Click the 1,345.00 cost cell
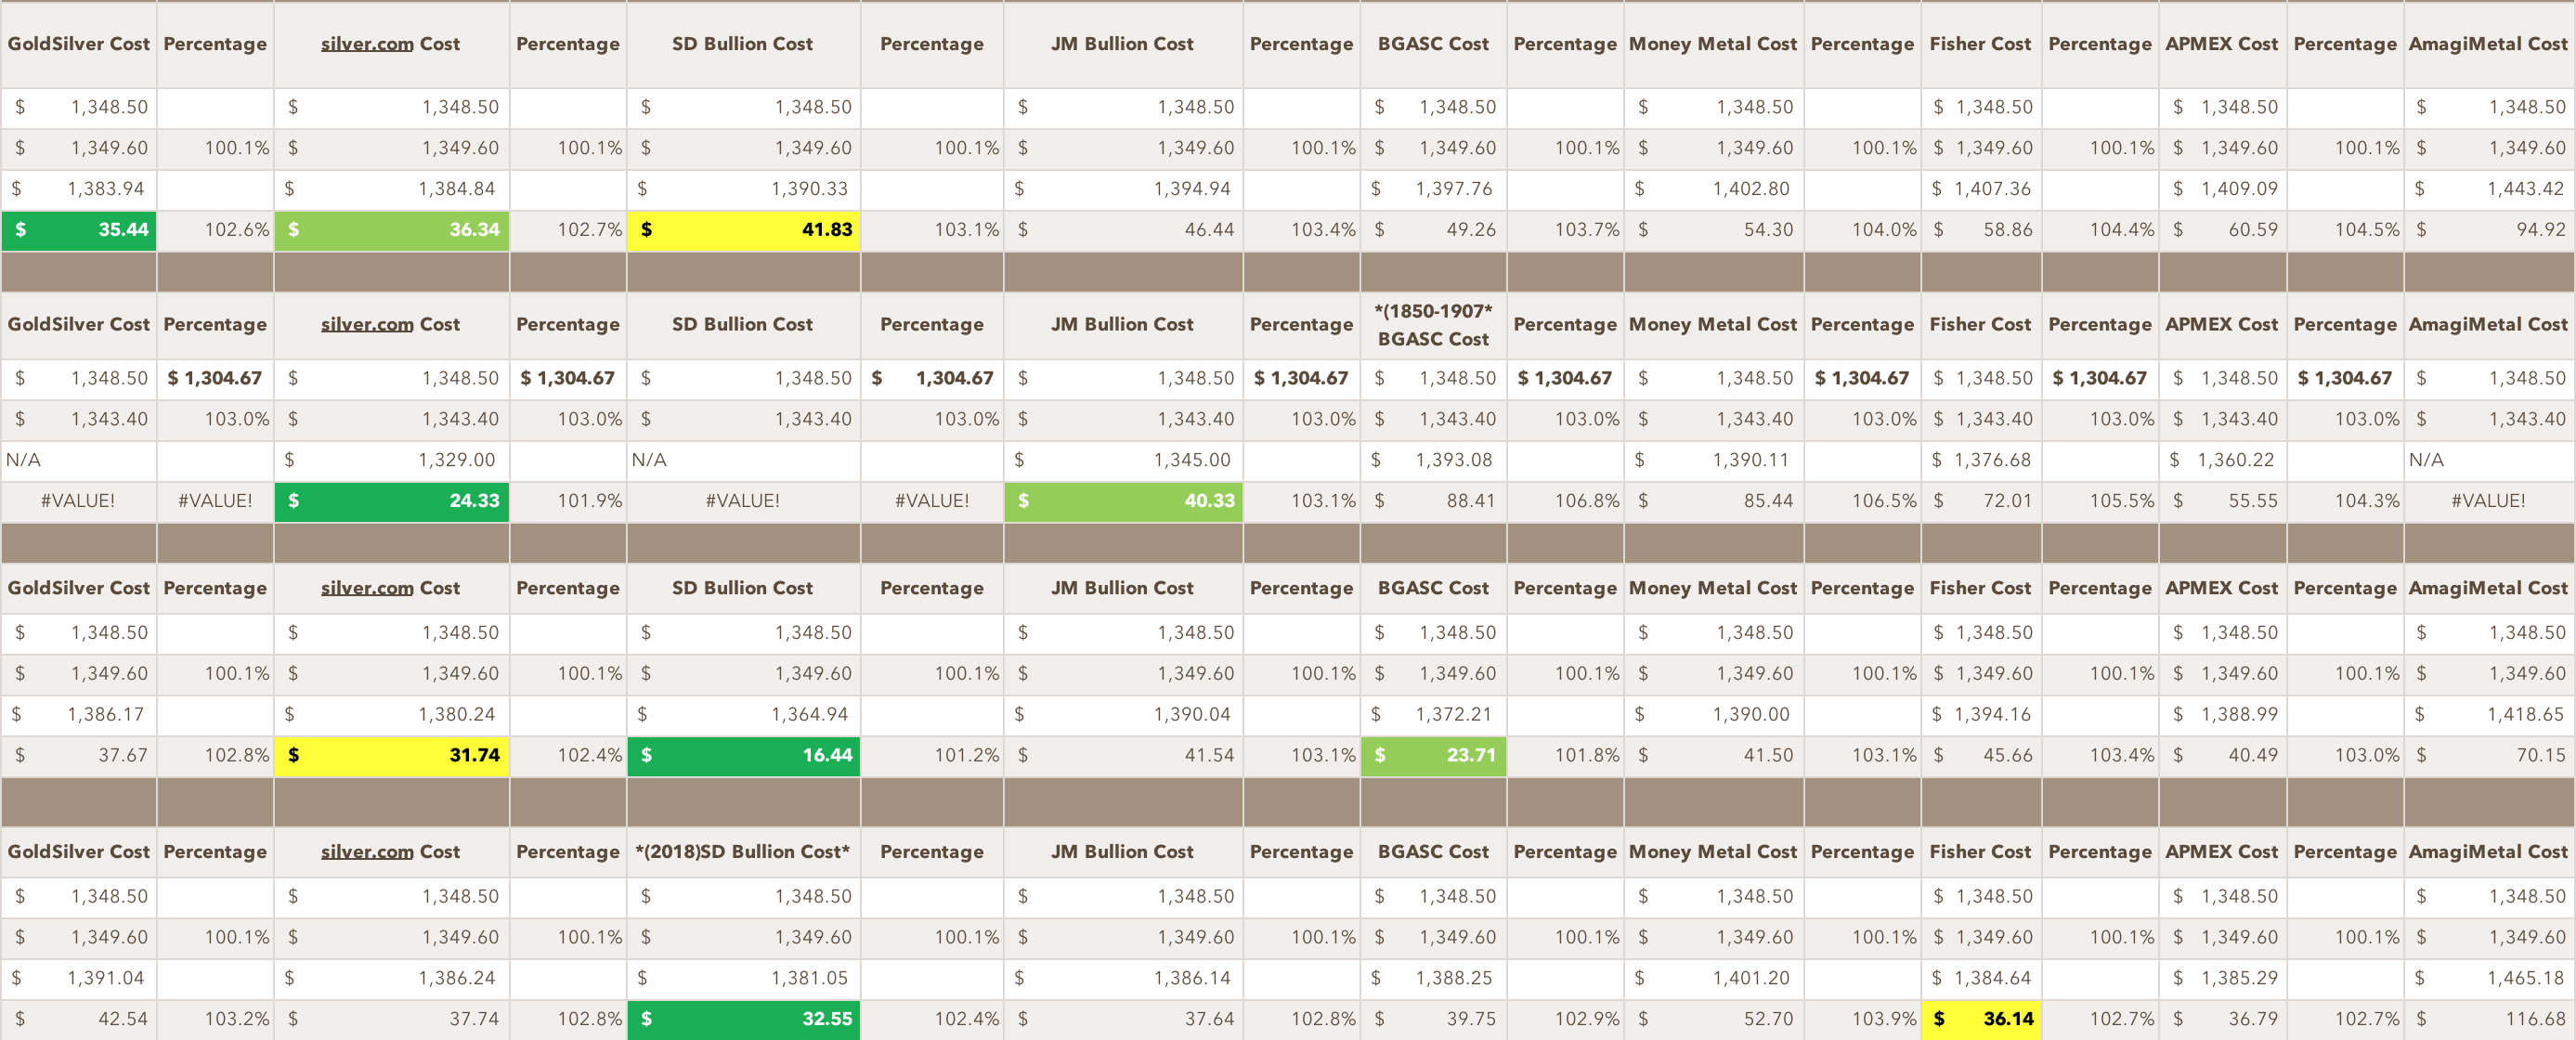 pos(1124,460)
